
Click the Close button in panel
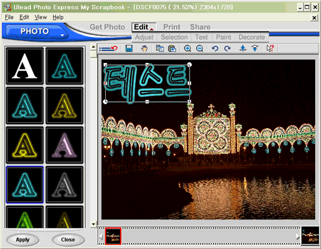coord(68,240)
